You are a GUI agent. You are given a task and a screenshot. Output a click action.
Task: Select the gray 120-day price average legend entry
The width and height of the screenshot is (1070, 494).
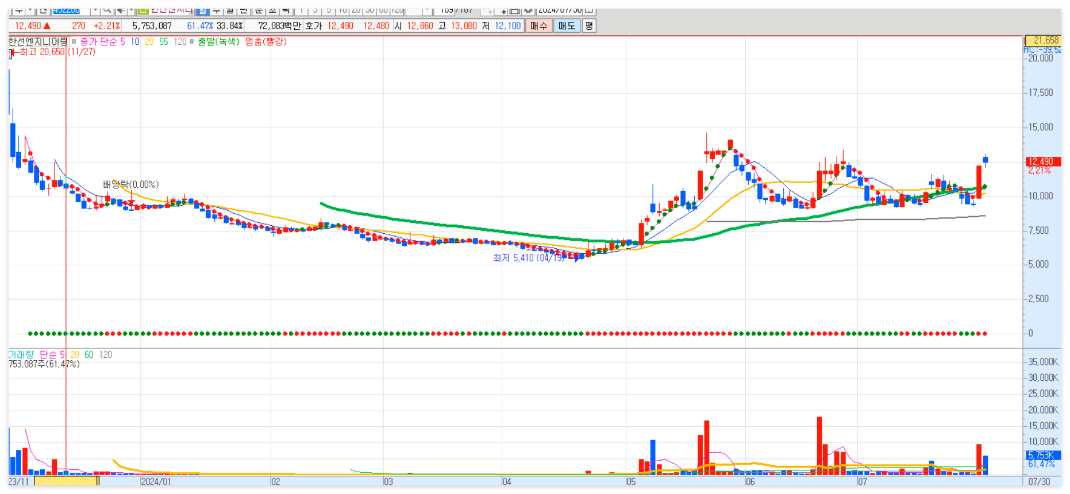click(180, 41)
